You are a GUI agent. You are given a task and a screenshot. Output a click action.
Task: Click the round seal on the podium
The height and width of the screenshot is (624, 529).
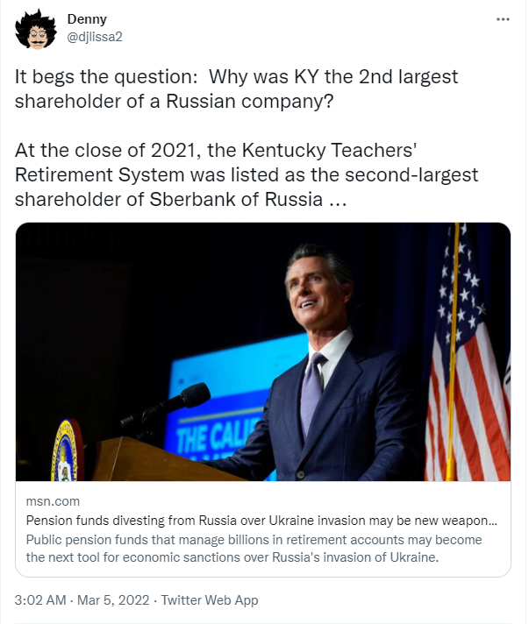click(x=66, y=450)
